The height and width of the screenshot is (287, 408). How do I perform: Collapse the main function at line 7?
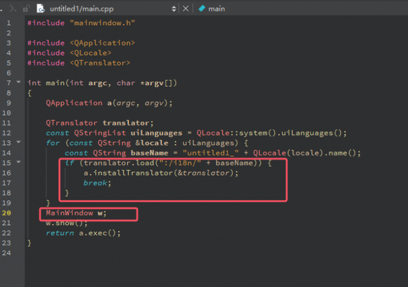click(x=19, y=82)
